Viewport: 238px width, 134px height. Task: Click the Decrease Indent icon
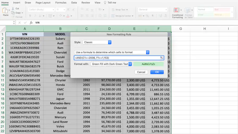point(100,16)
